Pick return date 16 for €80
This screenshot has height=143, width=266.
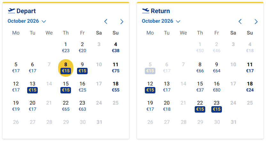coord(217,87)
